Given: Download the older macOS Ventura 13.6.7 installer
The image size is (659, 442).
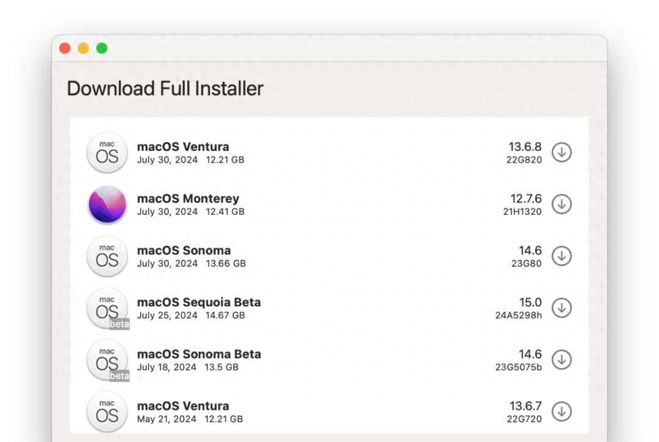Looking at the screenshot, I should (561, 412).
